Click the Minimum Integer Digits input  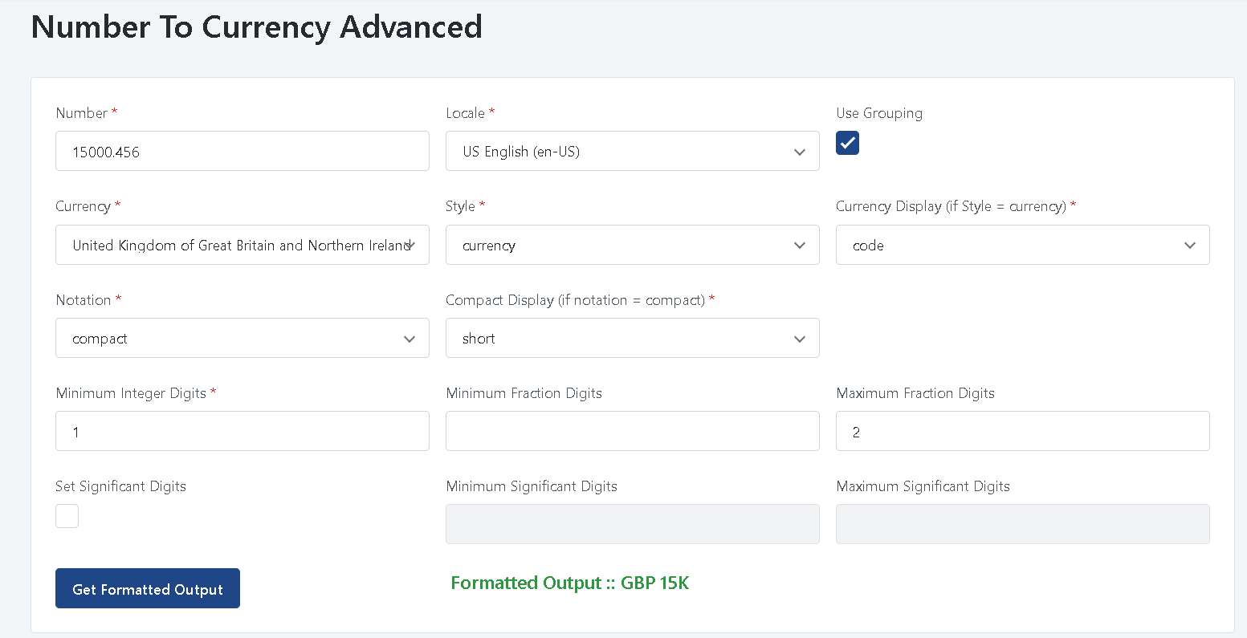pos(242,432)
